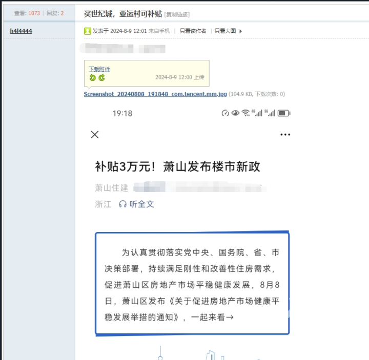Click the eye comfort icon in the phone status bar

tap(235, 113)
